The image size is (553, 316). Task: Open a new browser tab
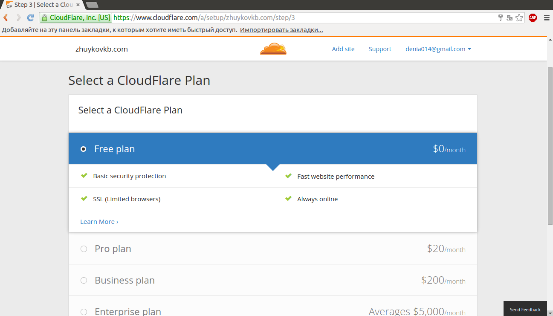click(x=92, y=5)
